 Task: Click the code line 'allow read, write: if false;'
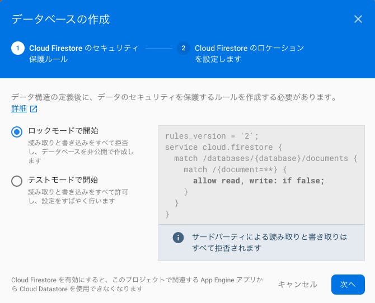(x=259, y=181)
